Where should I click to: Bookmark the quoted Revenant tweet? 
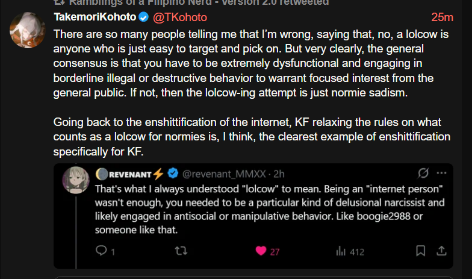pos(420,251)
